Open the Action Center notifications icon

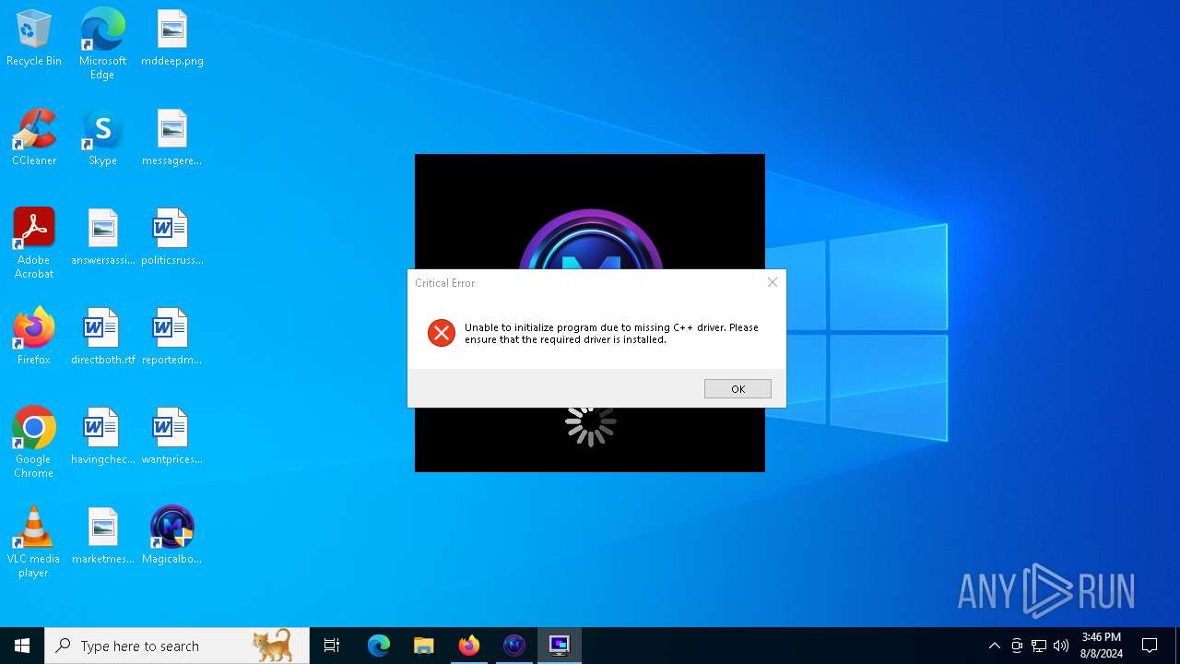[1150, 646]
